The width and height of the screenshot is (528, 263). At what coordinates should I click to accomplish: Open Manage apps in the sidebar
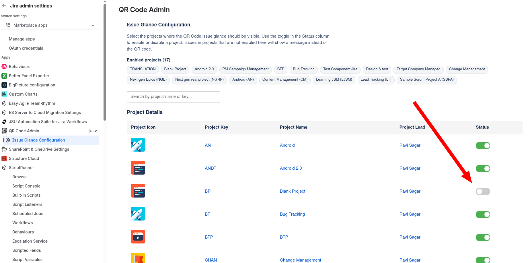point(22,39)
